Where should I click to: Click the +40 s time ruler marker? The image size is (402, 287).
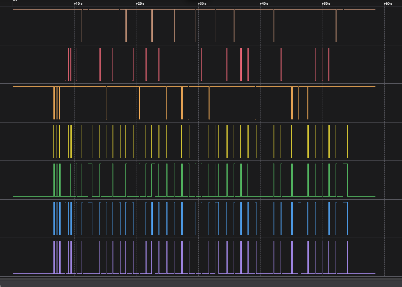tap(264, 4)
